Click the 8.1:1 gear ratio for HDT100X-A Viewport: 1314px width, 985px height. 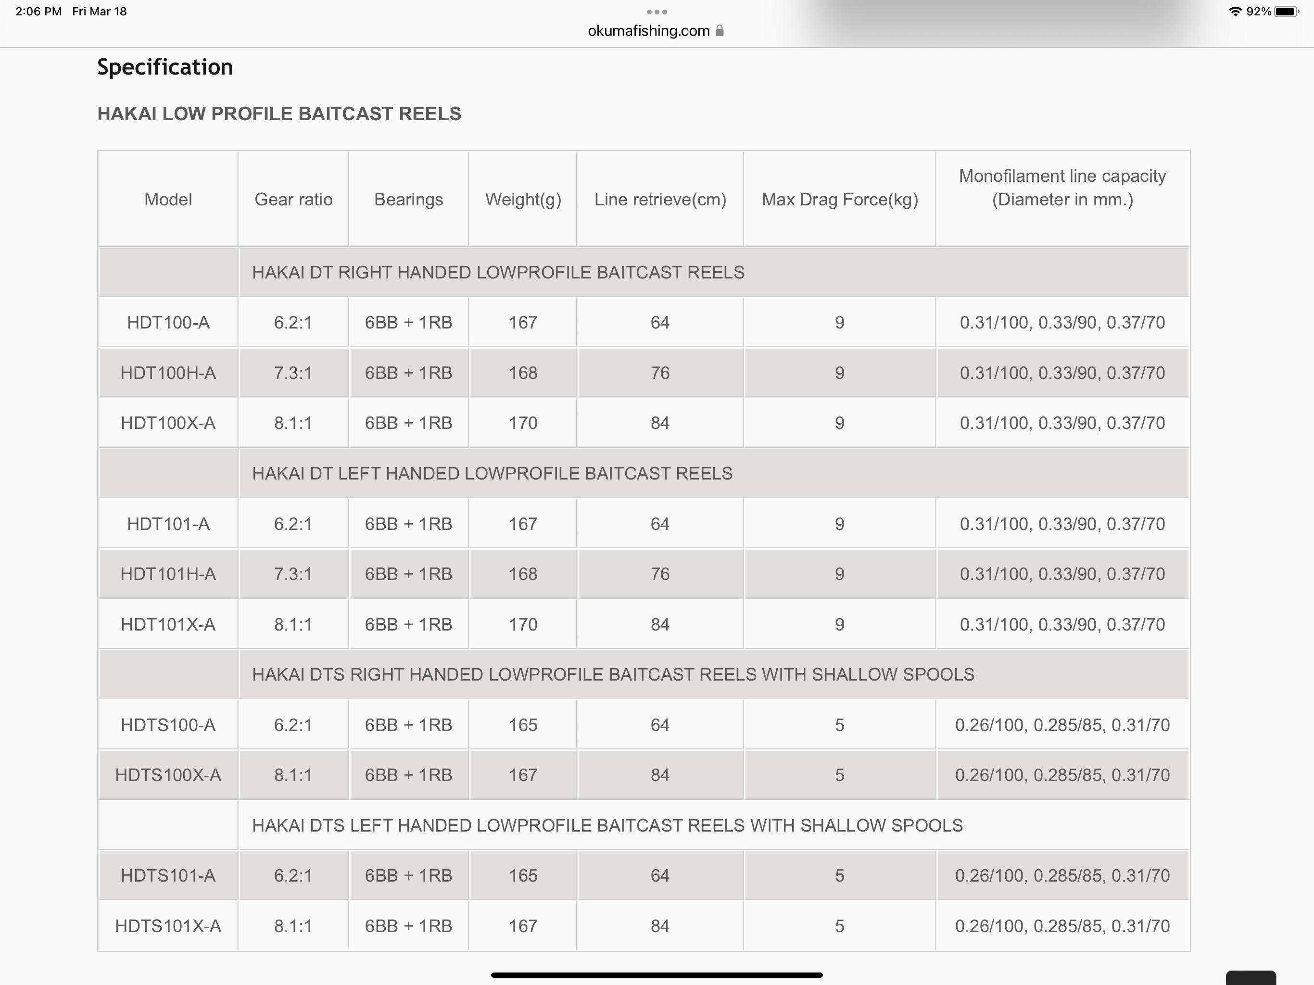point(293,423)
